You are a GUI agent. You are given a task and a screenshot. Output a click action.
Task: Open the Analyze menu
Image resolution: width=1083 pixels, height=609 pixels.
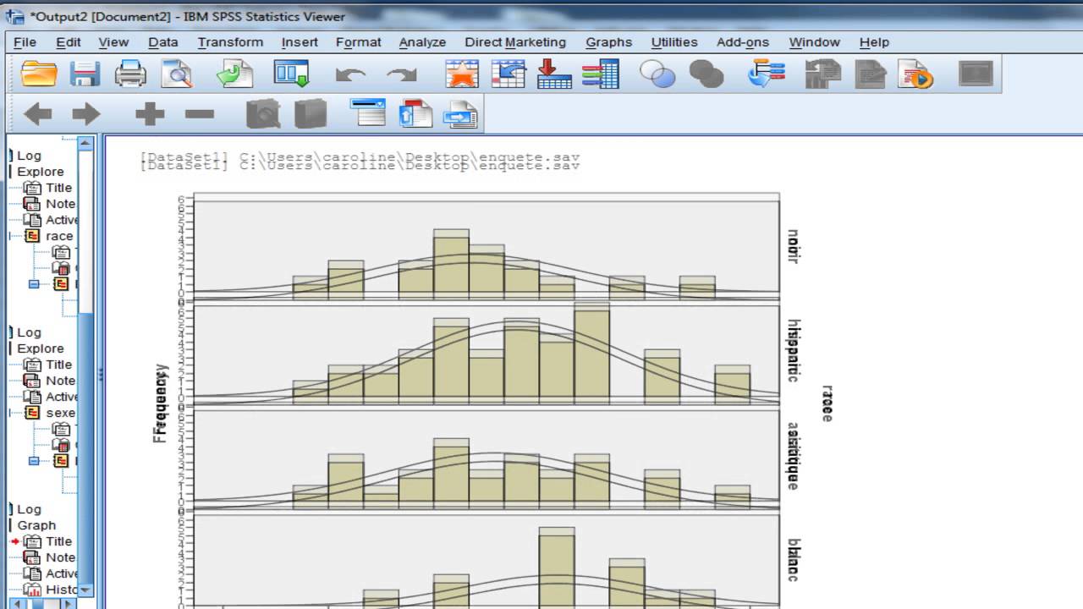tap(422, 42)
